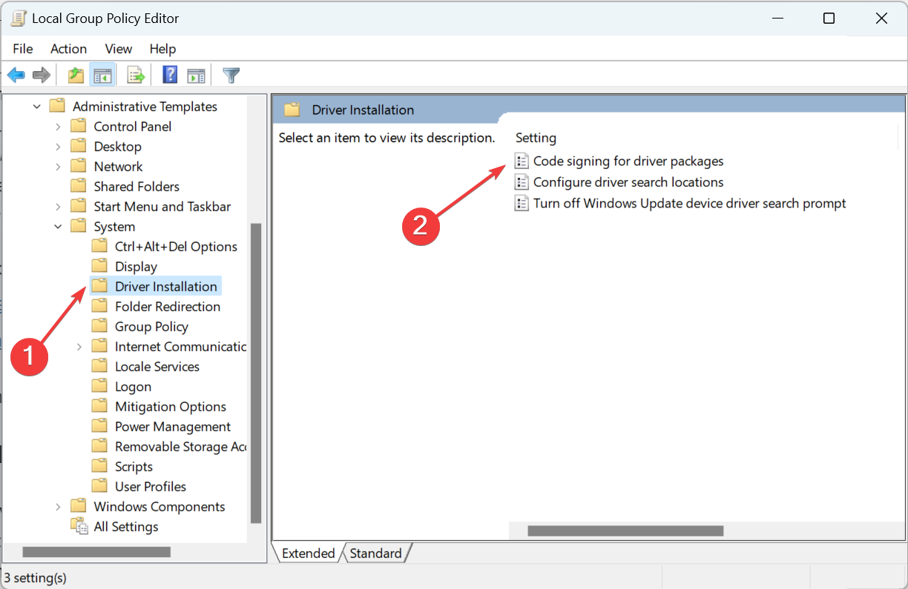
Task: Expand the Control Panel node
Action: click(58, 127)
